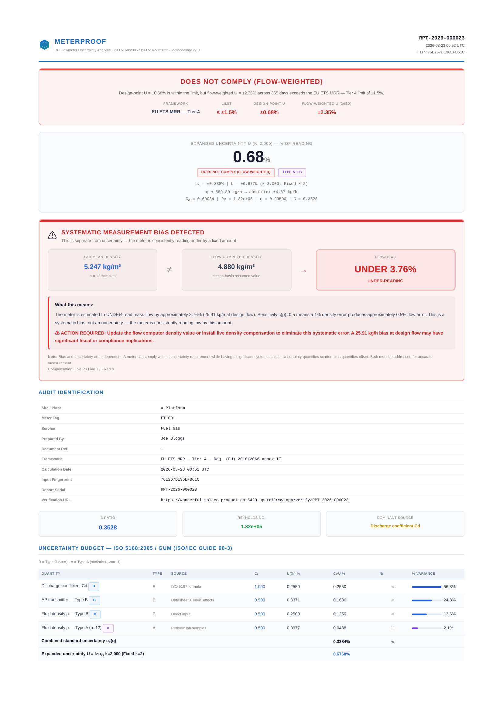Click the Input Fingerprint value
This screenshot has width=503, height=711.
point(180,480)
